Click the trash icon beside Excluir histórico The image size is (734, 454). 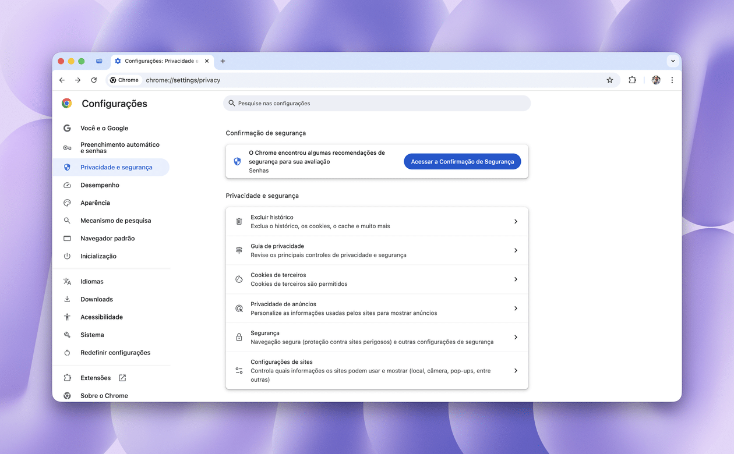click(x=239, y=222)
